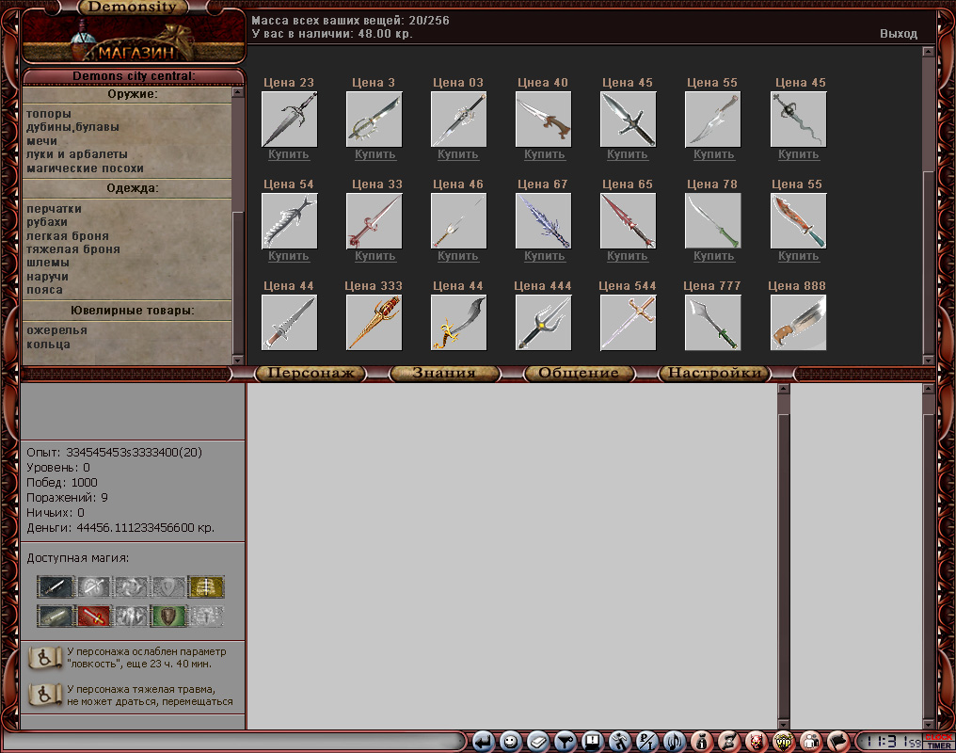Select the red flaming sword magic icon

92,616
